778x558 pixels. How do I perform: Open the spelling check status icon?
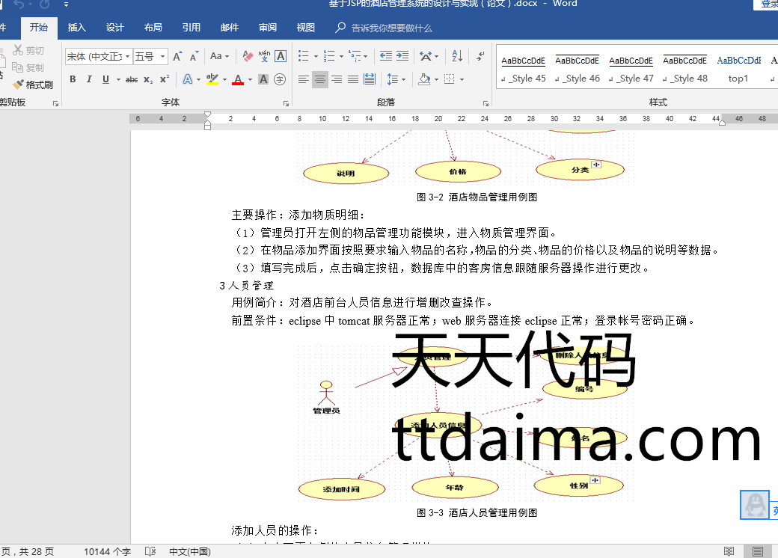click(x=150, y=551)
